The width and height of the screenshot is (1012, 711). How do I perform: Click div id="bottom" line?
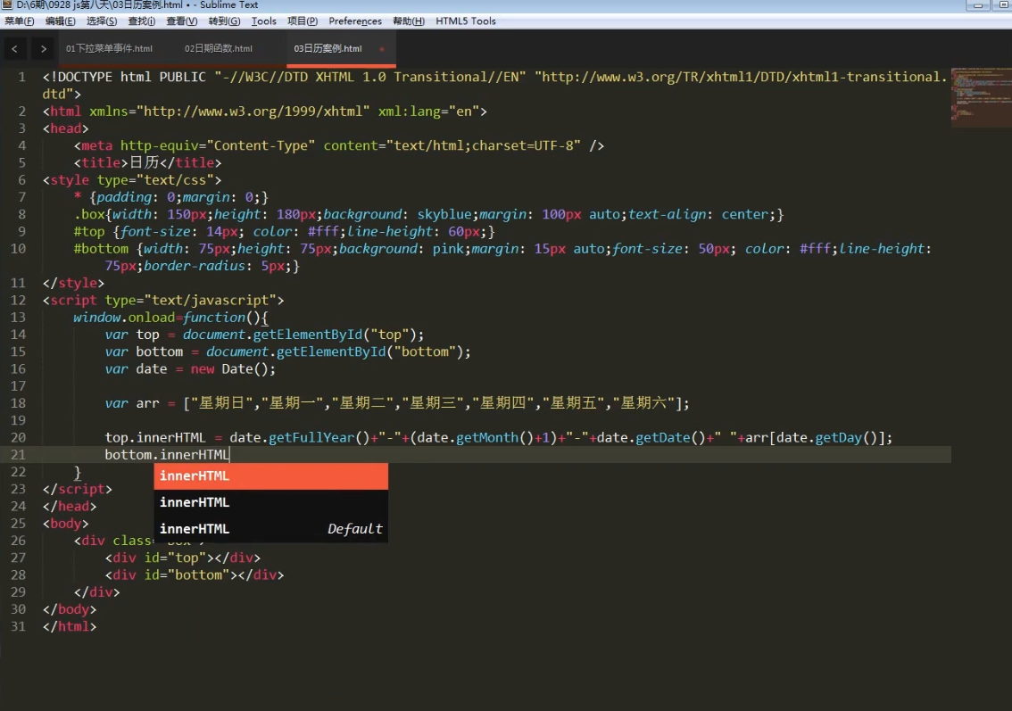[x=195, y=575]
